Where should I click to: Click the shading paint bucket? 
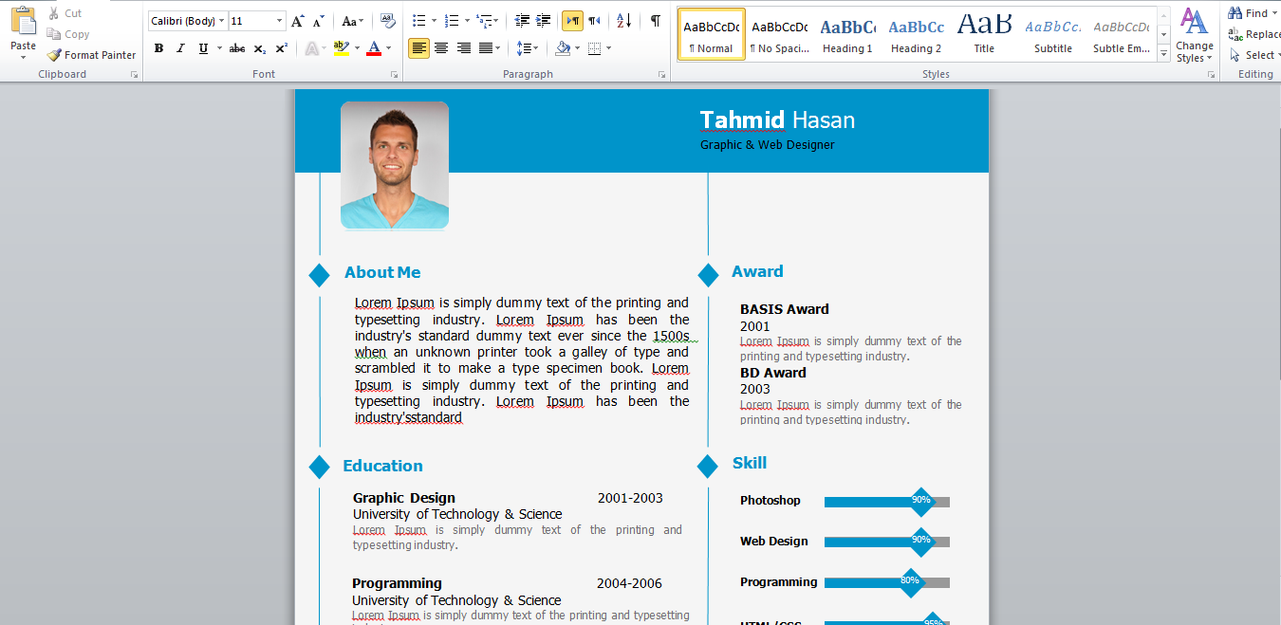(x=563, y=48)
